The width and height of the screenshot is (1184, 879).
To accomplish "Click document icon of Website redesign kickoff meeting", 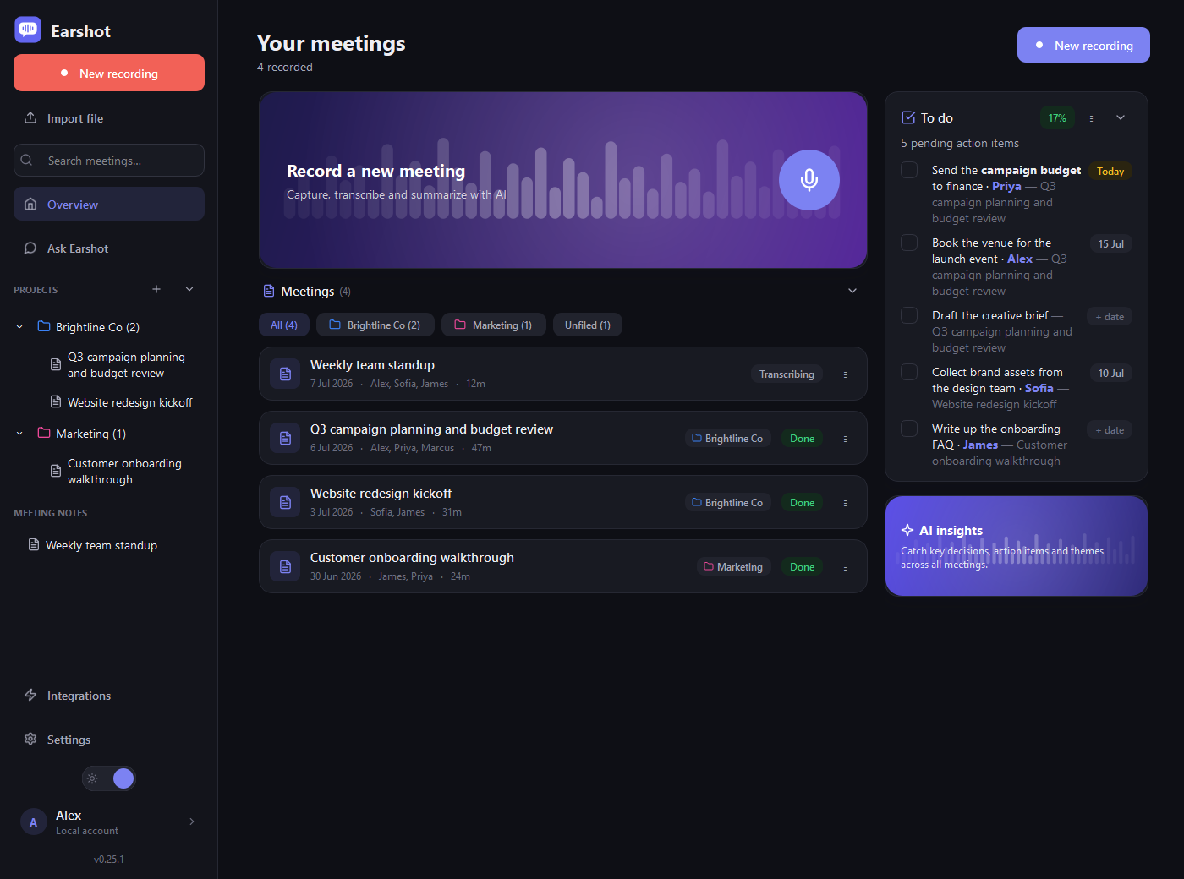I will tap(285, 502).
